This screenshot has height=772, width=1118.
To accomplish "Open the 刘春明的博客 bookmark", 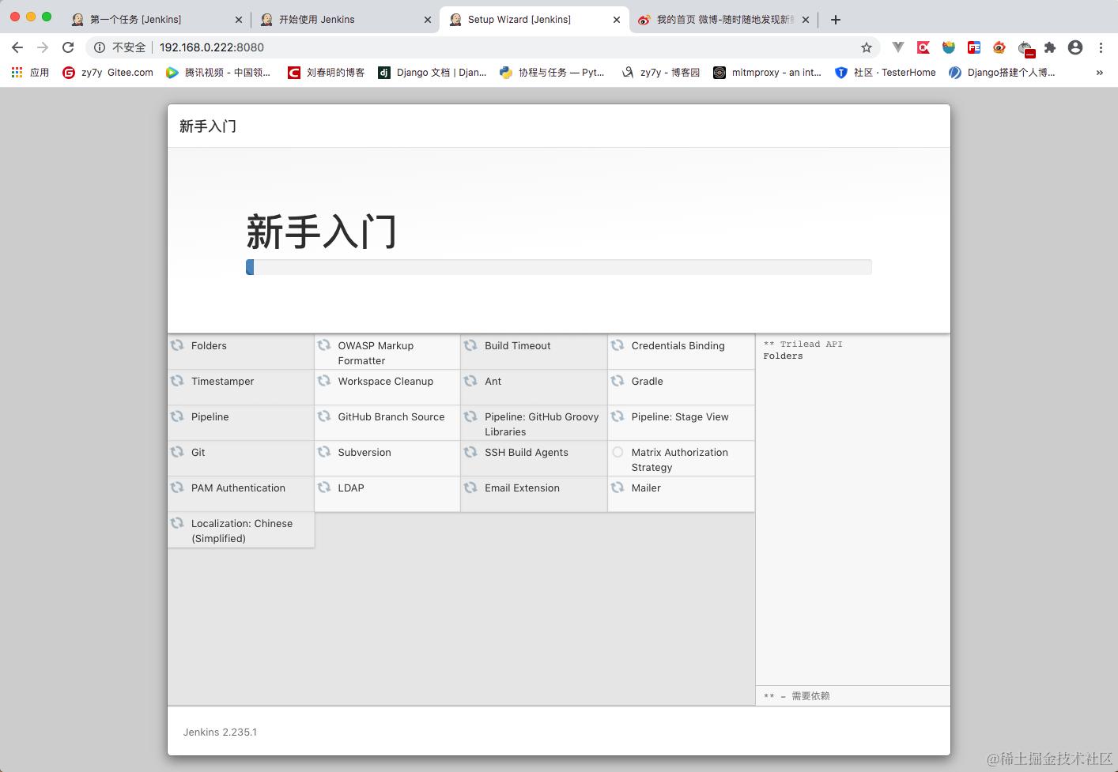I will [326, 73].
